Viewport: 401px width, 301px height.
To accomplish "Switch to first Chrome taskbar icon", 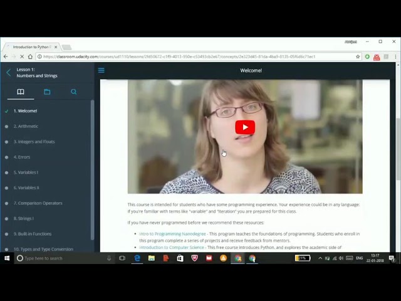I will [x=238, y=258].
